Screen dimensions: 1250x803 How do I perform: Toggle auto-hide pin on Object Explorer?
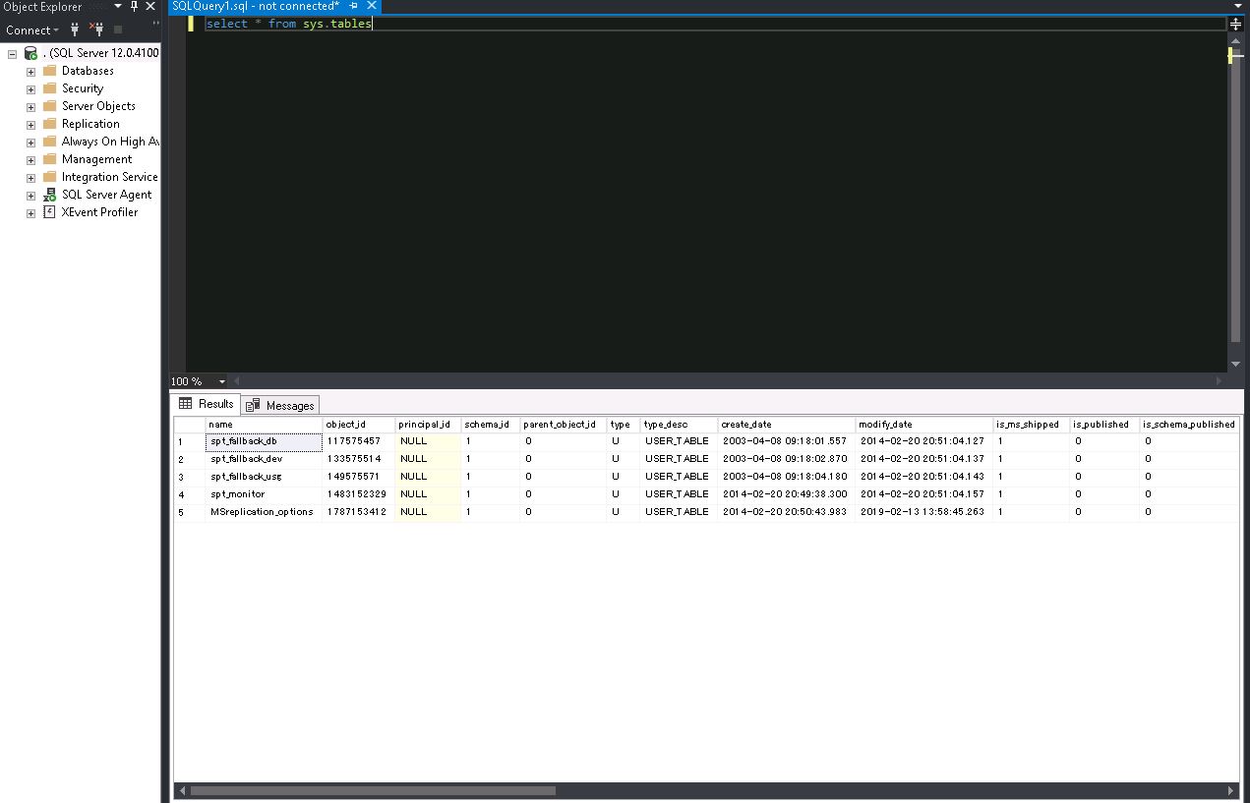(133, 7)
